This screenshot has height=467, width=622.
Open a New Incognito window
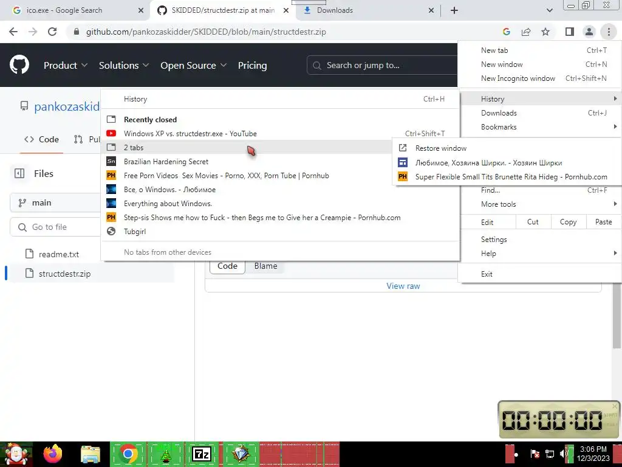coord(539,78)
